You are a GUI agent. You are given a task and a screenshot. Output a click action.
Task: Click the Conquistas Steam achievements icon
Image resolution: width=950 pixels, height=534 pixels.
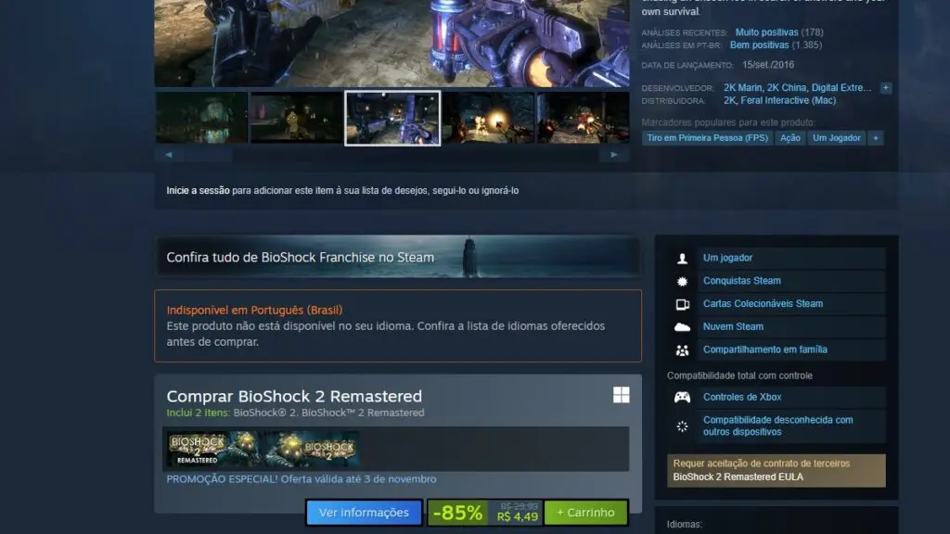coord(683,281)
